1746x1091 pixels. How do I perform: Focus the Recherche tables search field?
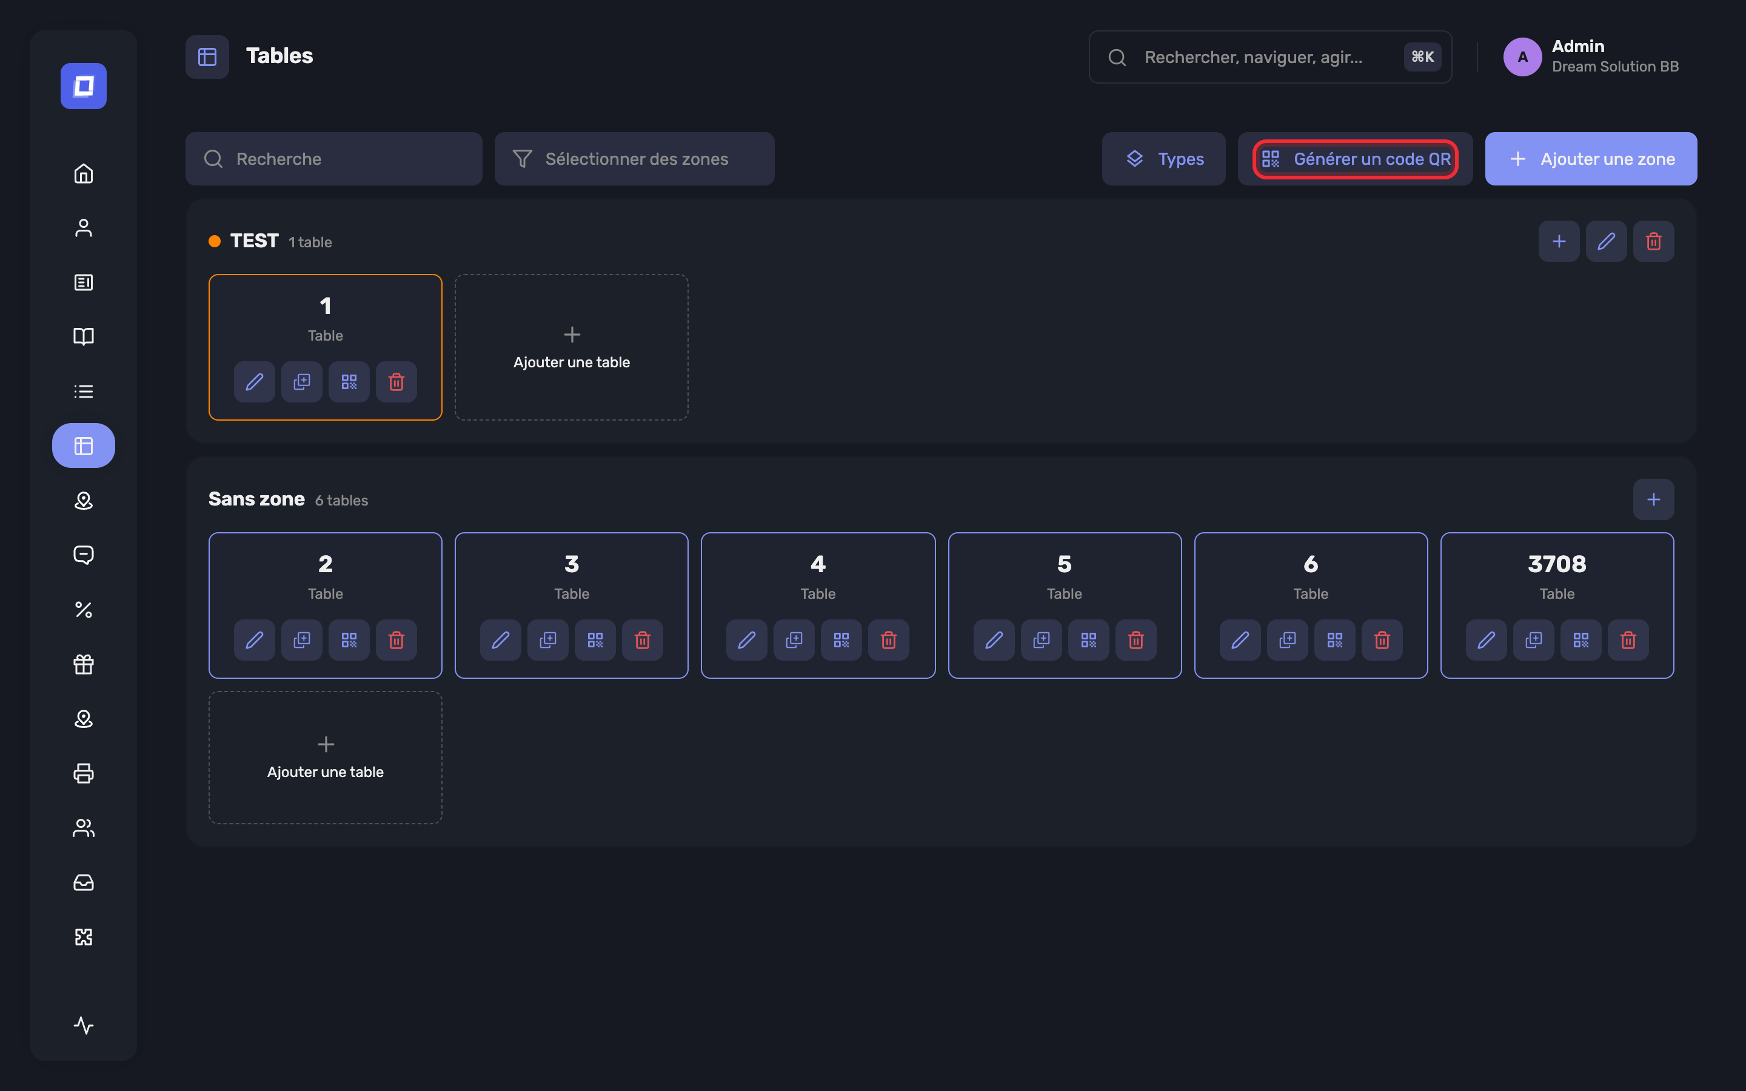click(x=333, y=159)
